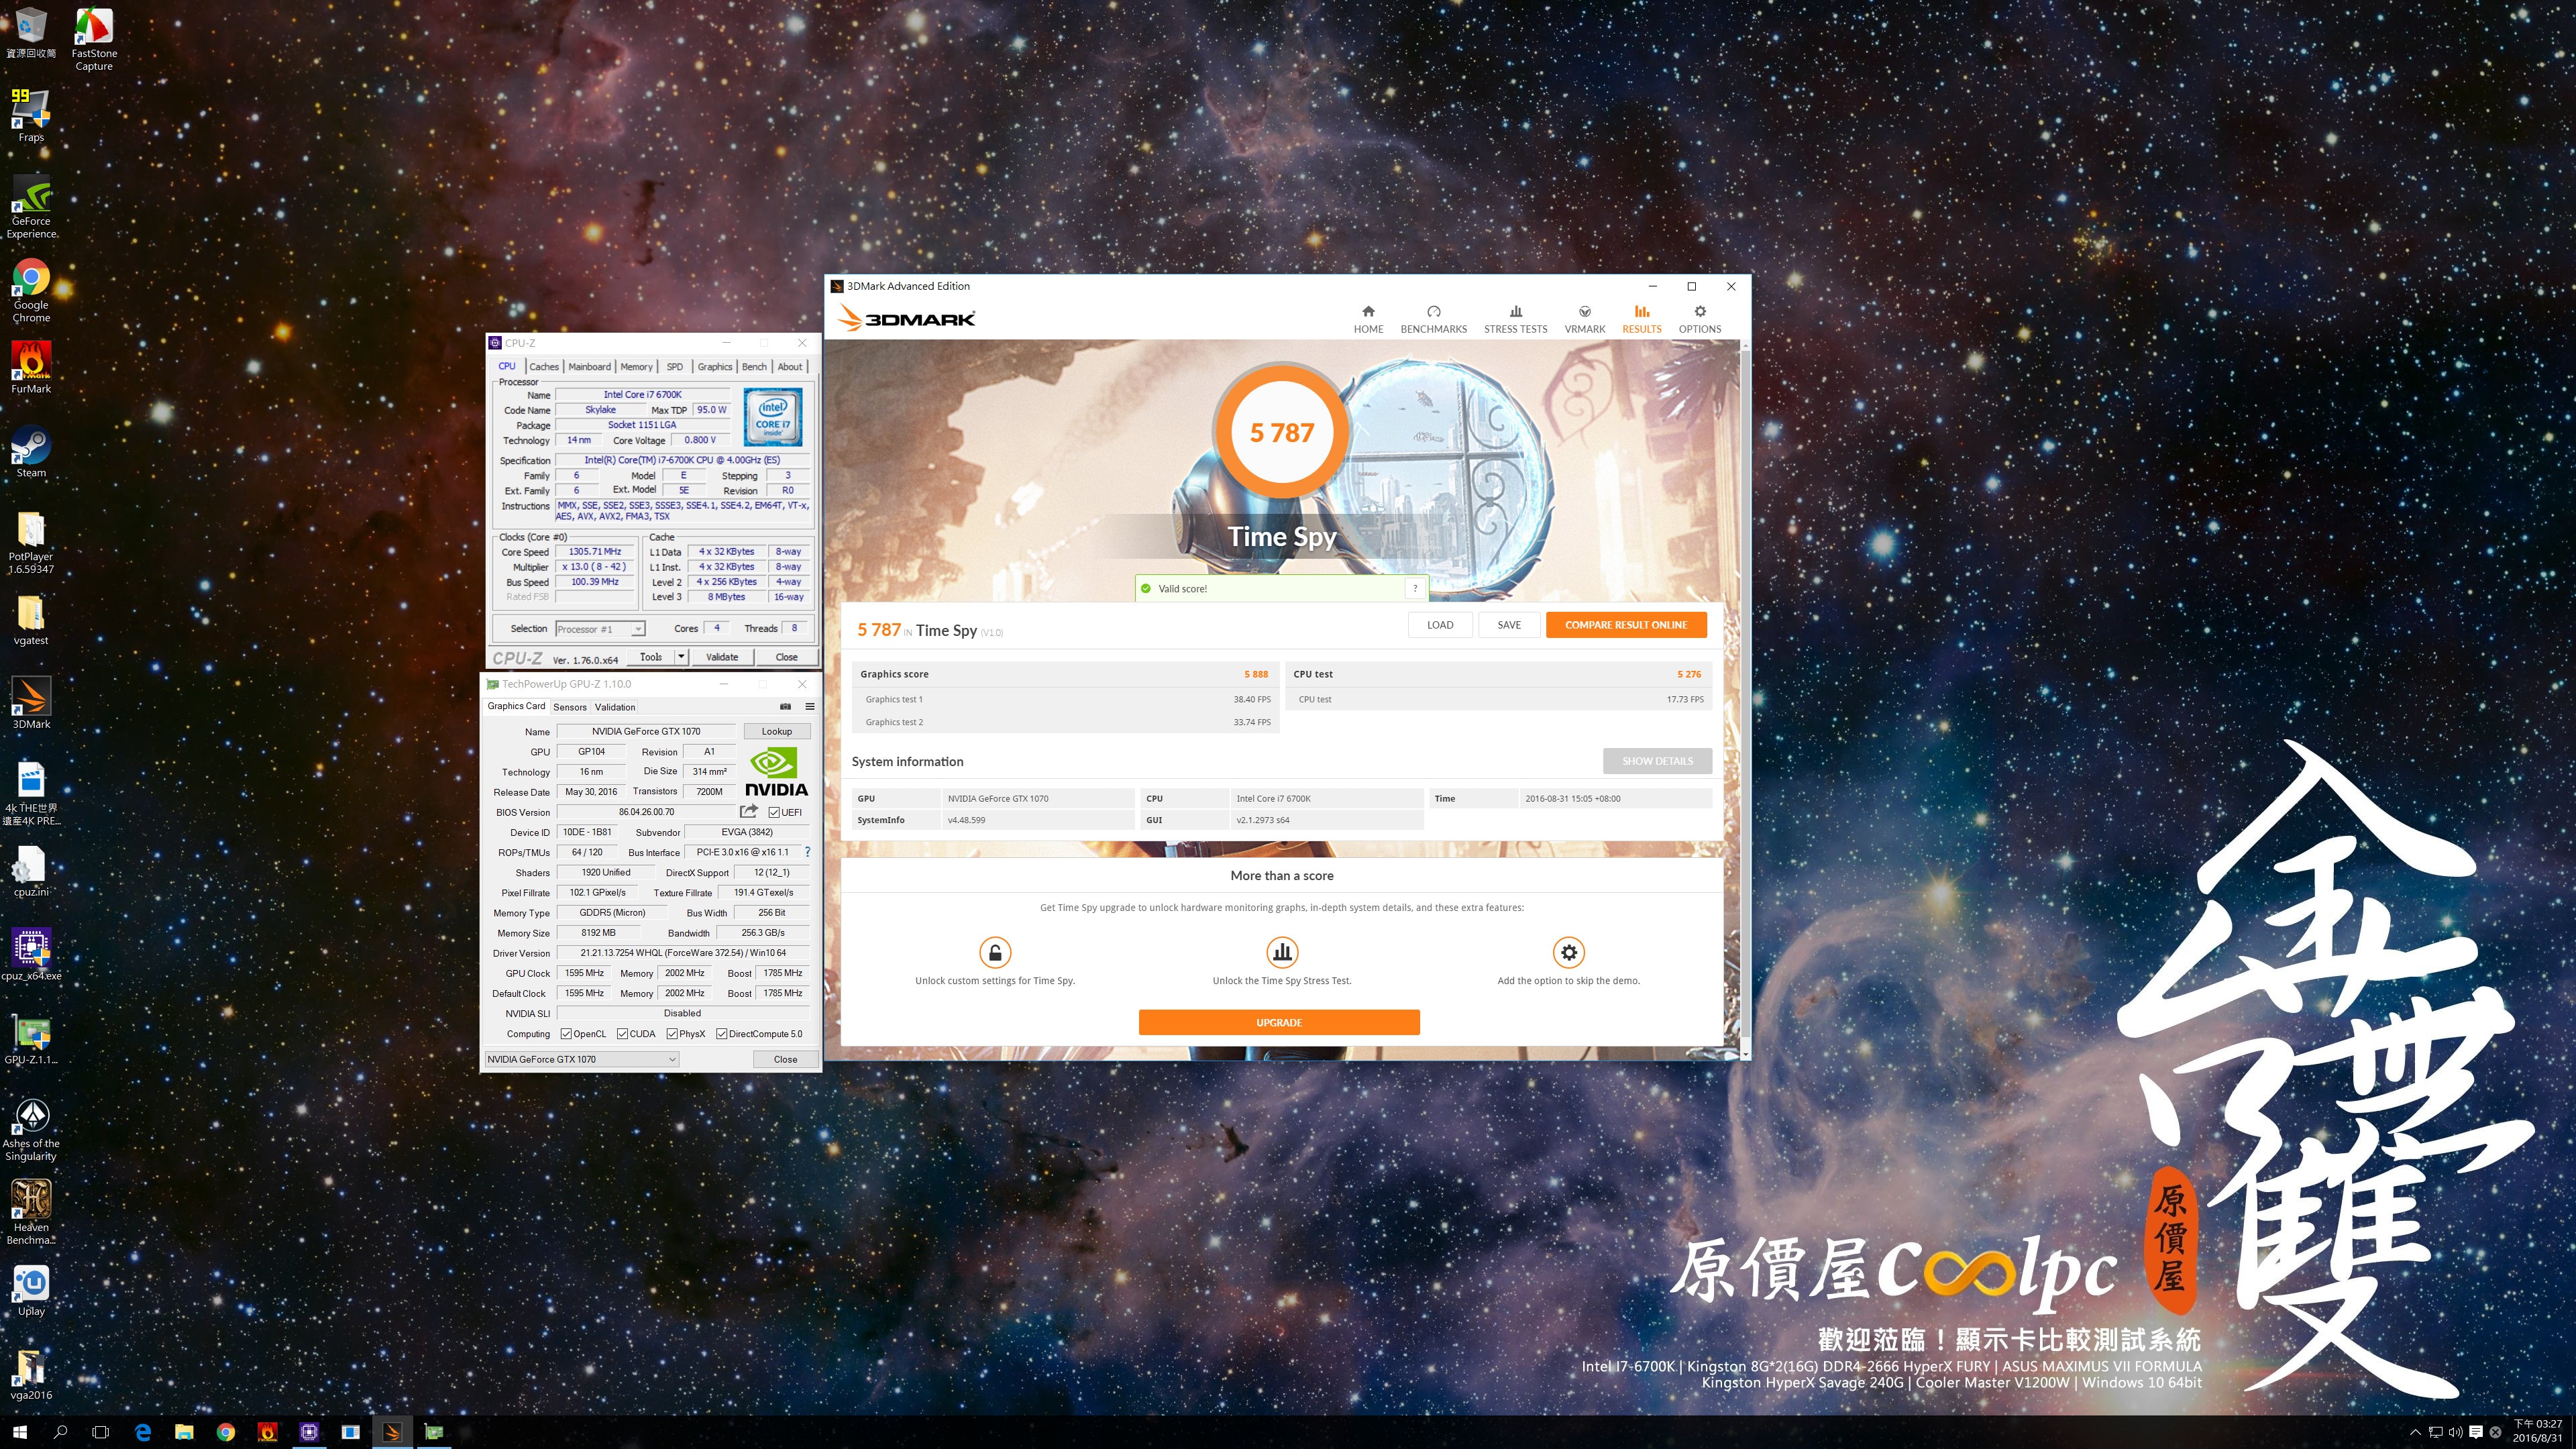Viewport: 2576px width, 1449px height.
Task: Open the Windows Start menu
Action: [20, 1432]
